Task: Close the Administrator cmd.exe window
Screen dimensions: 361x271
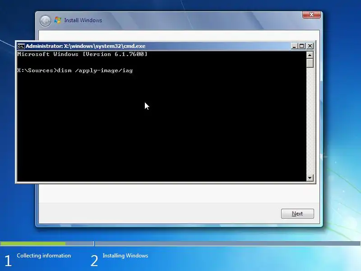Action: point(310,46)
